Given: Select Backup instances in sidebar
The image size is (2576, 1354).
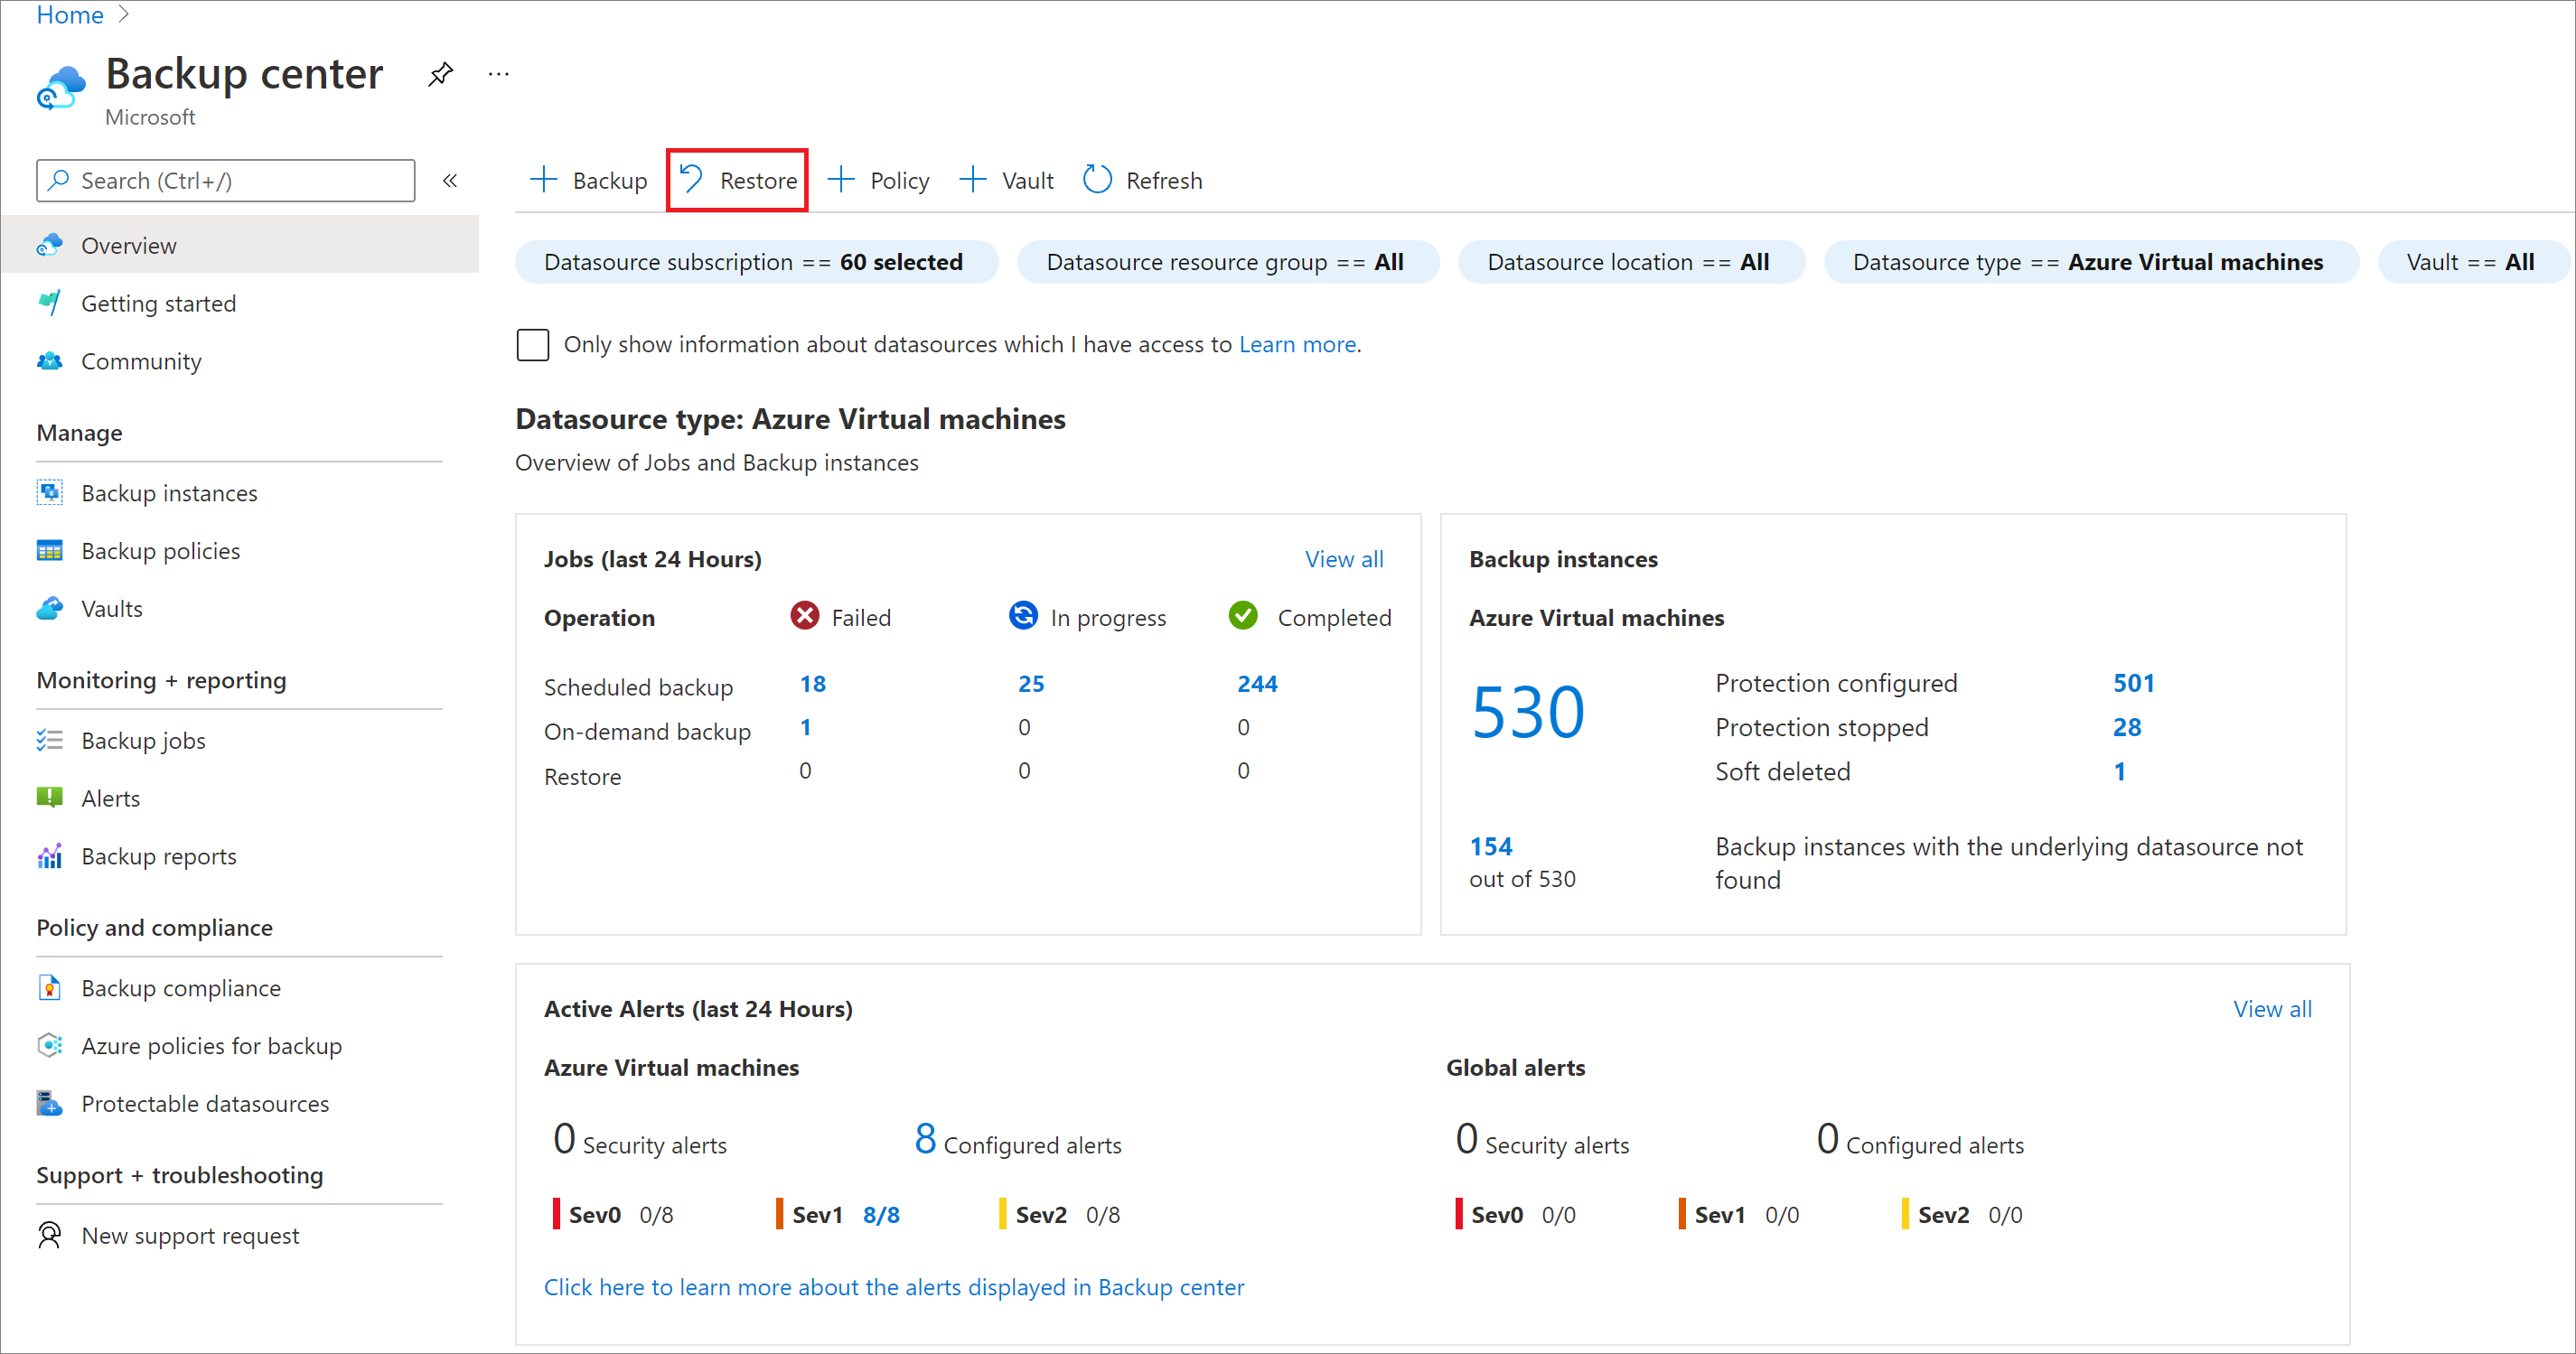Looking at the screenshot, I should click(169, 492).
